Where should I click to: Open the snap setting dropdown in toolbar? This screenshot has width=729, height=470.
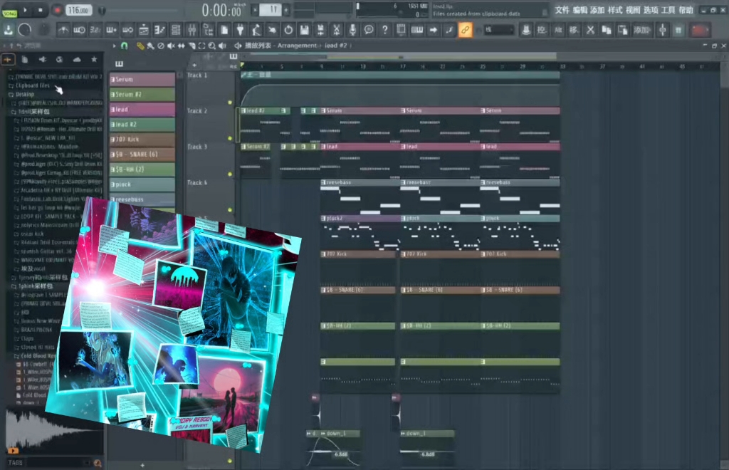498,30
